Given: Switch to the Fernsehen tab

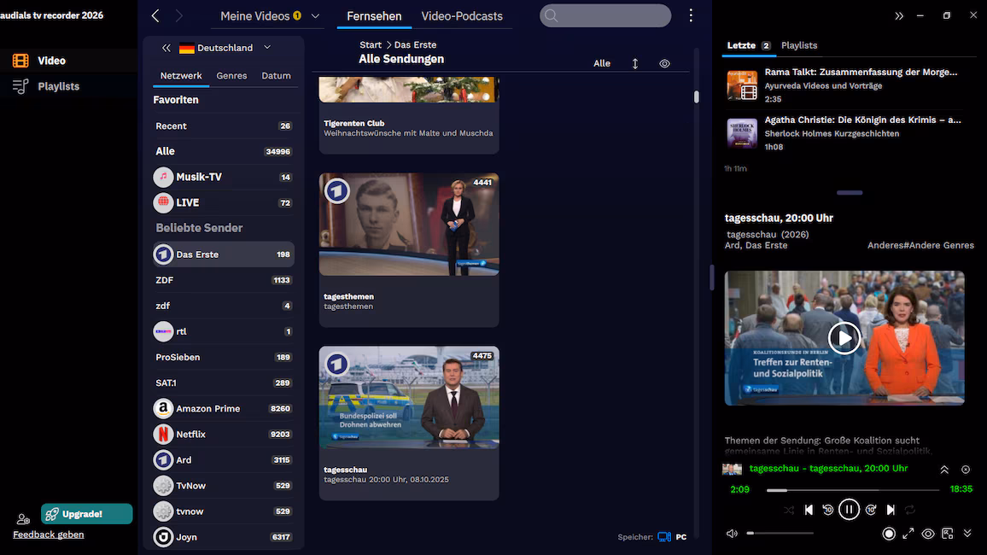Looking at the screenshot, I should (x=374, y=16).
